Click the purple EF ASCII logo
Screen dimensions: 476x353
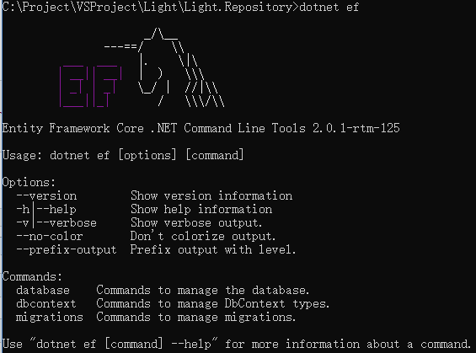(x=91, y=87)
